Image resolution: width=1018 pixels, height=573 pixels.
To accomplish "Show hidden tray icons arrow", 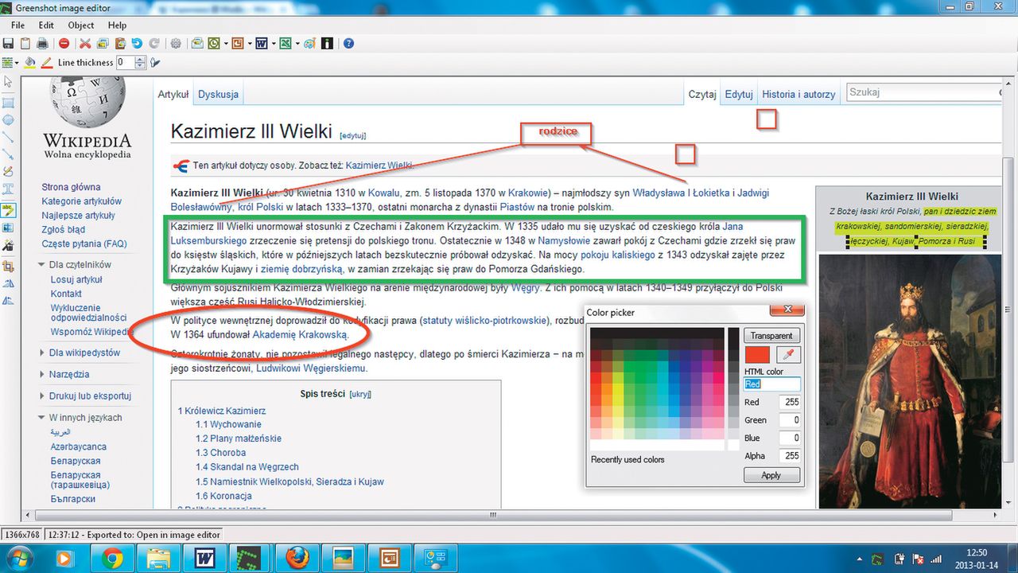I will [861, 558].
